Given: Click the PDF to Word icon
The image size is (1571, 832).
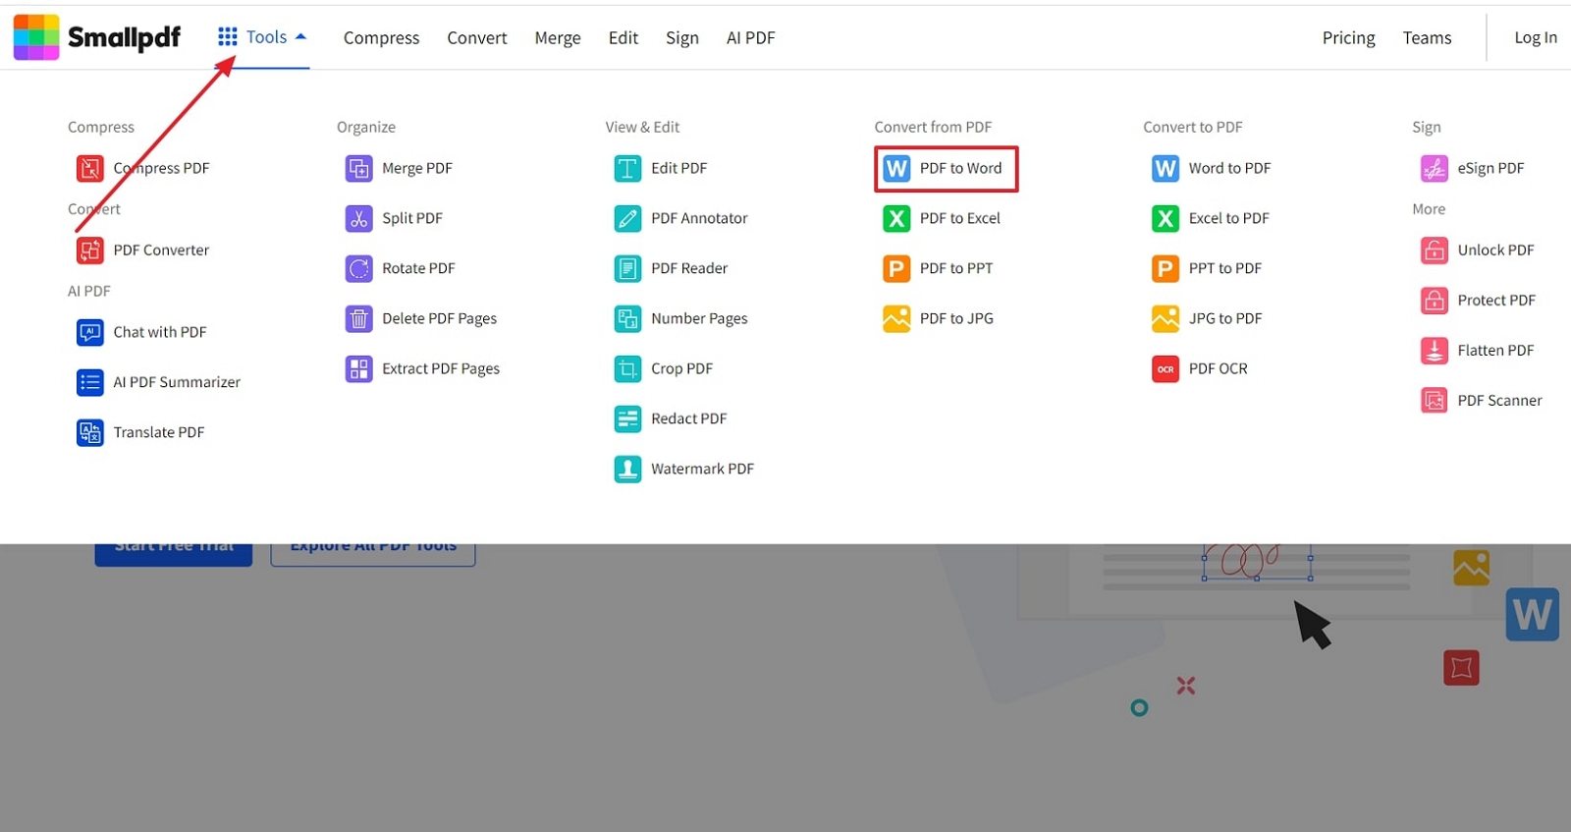Looking at the screenshot, I should click(x=896, y=168).
